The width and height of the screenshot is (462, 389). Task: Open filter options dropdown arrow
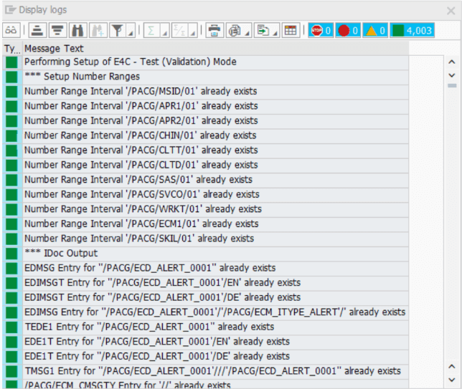pyautogui.click(x=131, y=30)
